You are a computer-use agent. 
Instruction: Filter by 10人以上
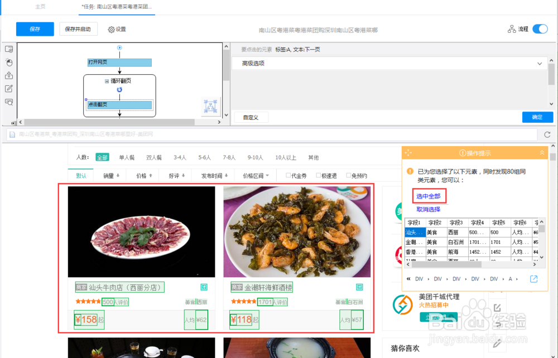coord(286,157)
